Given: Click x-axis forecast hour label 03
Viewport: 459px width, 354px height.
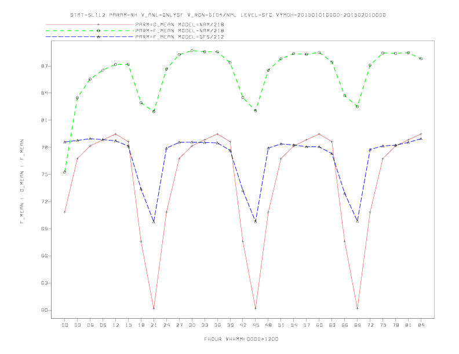Looking at the screenshot, I should (x=77, y=325).
